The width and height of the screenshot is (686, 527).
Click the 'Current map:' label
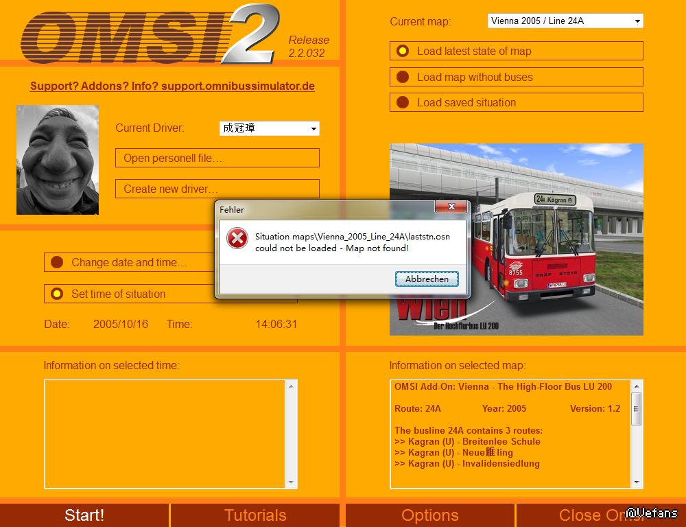[x=420, y=21]
